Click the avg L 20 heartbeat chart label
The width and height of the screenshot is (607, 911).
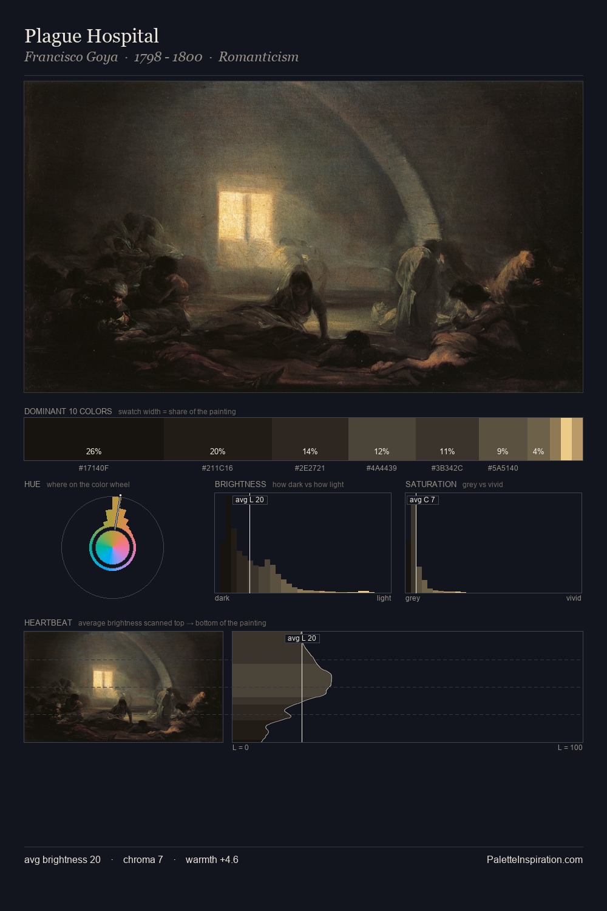302,638
